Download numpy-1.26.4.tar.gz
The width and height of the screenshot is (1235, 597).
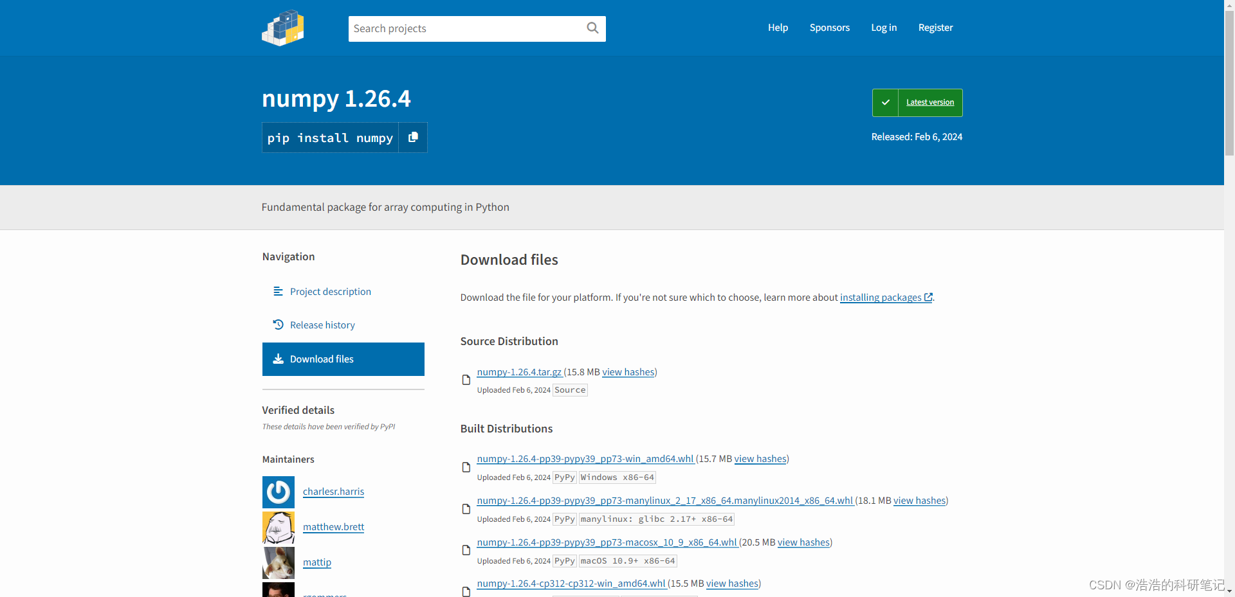519,371
